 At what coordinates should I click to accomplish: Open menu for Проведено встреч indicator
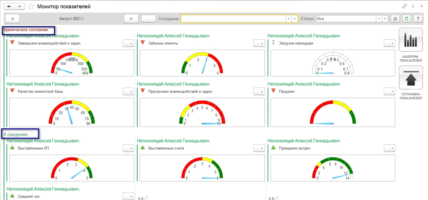pos(390,148)
